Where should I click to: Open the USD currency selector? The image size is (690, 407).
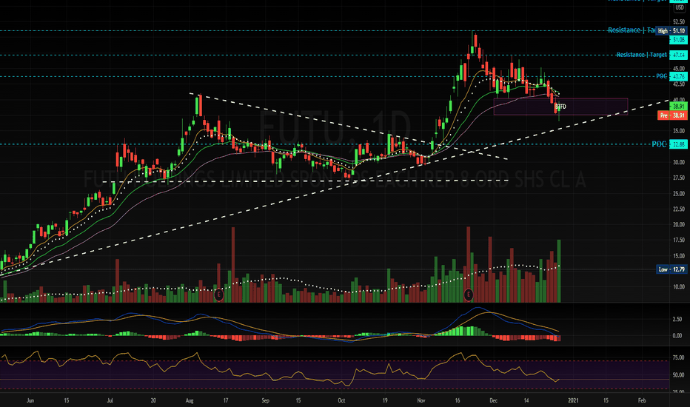(680, 7)
